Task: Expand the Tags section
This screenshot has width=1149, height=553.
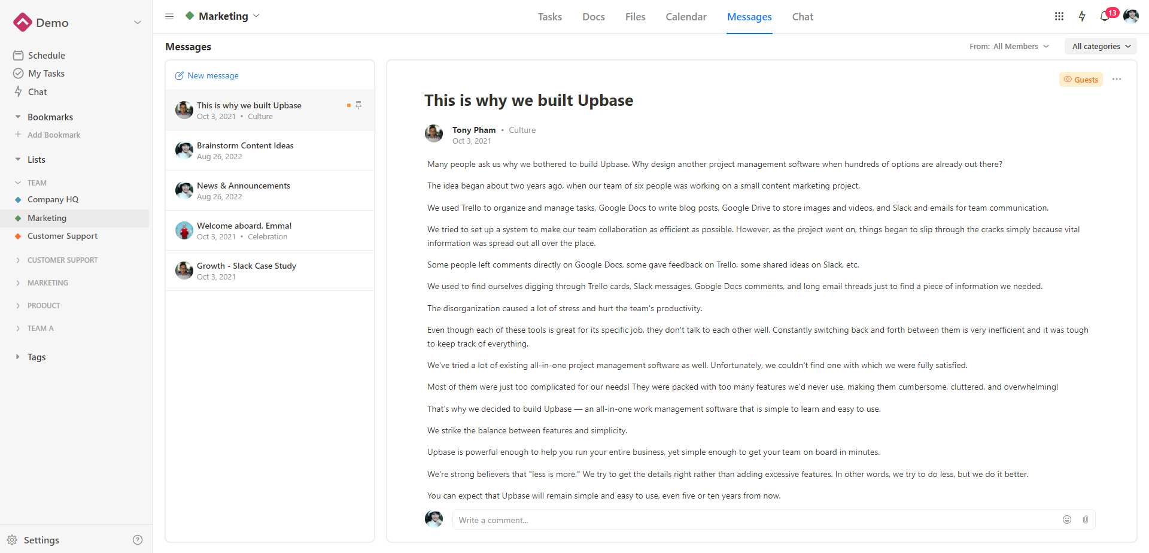Action: tap(18, 357)
